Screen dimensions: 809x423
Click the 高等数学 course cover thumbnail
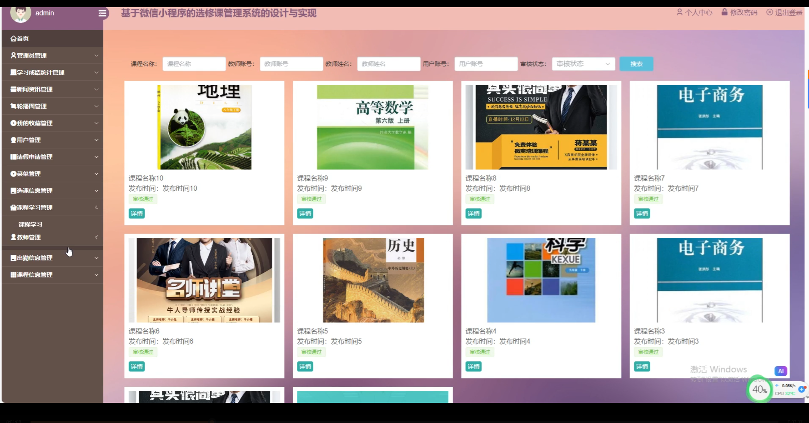[x=373, y=127]
